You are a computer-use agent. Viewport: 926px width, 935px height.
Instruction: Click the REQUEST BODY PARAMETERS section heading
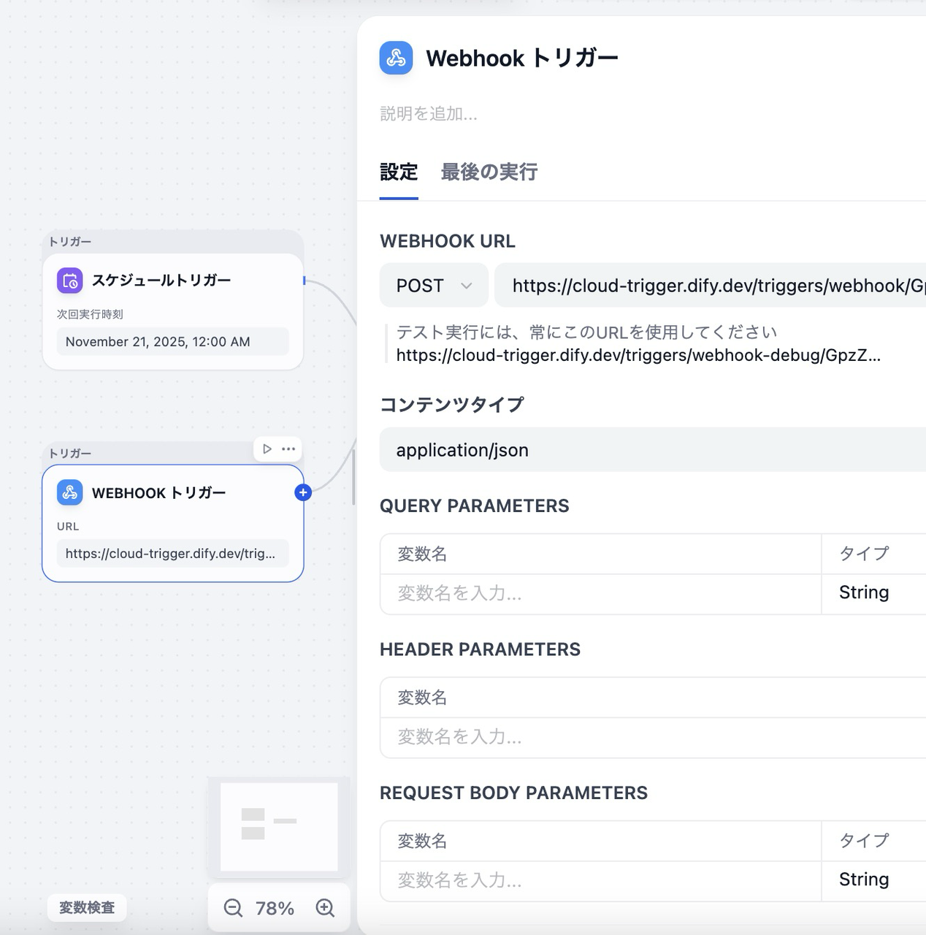point(514,793)
